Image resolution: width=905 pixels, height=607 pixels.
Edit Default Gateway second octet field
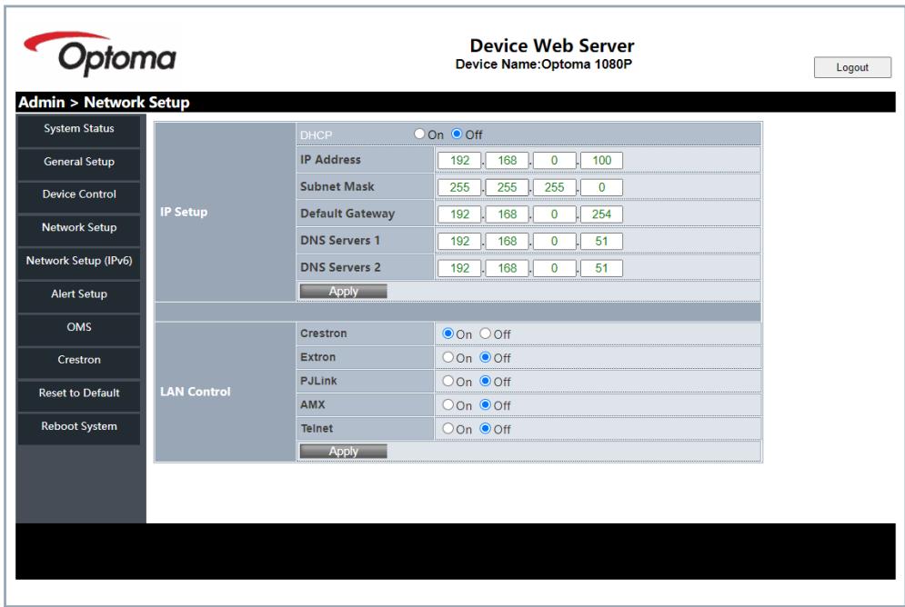(x=507, y=214)
